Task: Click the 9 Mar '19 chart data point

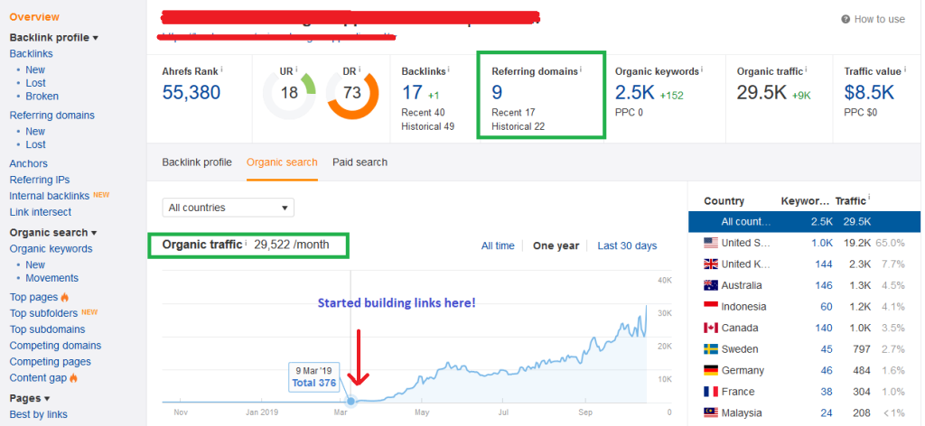Action: click(x=351, y=402)
